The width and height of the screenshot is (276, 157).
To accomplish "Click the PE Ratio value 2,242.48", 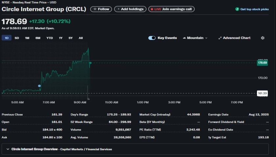I will pos(193,130).
